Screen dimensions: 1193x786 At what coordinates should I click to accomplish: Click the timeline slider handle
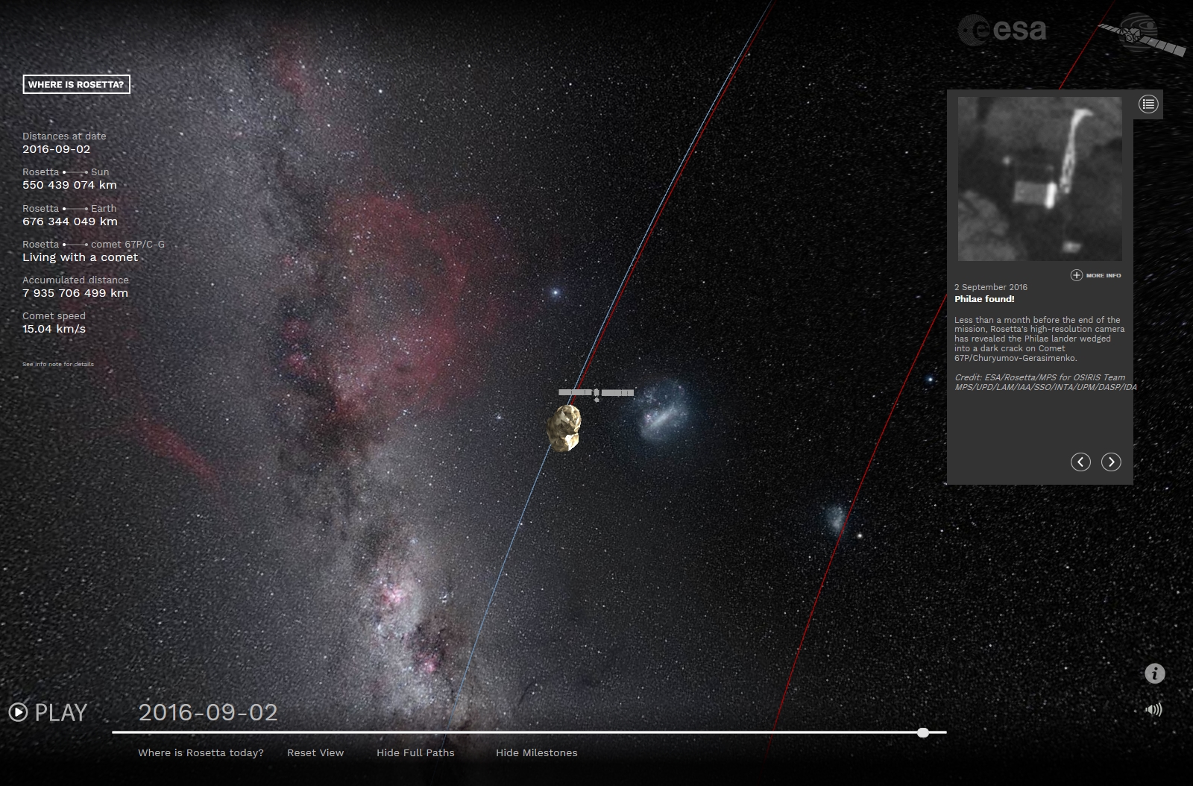923,732
